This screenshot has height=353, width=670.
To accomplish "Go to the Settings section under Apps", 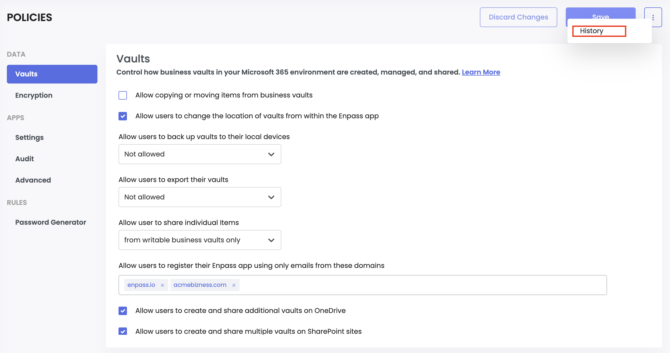I will pyautogui.click(x=29, y=138).
